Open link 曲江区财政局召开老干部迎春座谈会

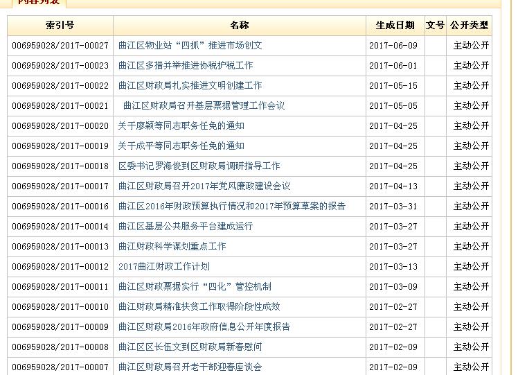click(x=190, y=367)
